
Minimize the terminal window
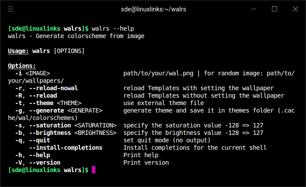[254, 9]
